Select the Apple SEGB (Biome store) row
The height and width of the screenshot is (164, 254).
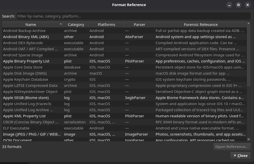click(124, 98)
